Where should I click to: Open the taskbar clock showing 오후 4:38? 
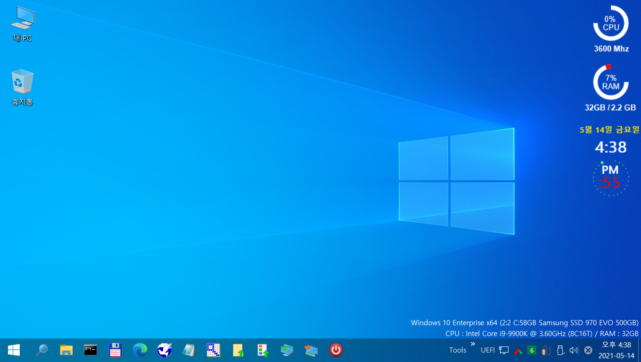pyautogui.click(x=616, y=350)
